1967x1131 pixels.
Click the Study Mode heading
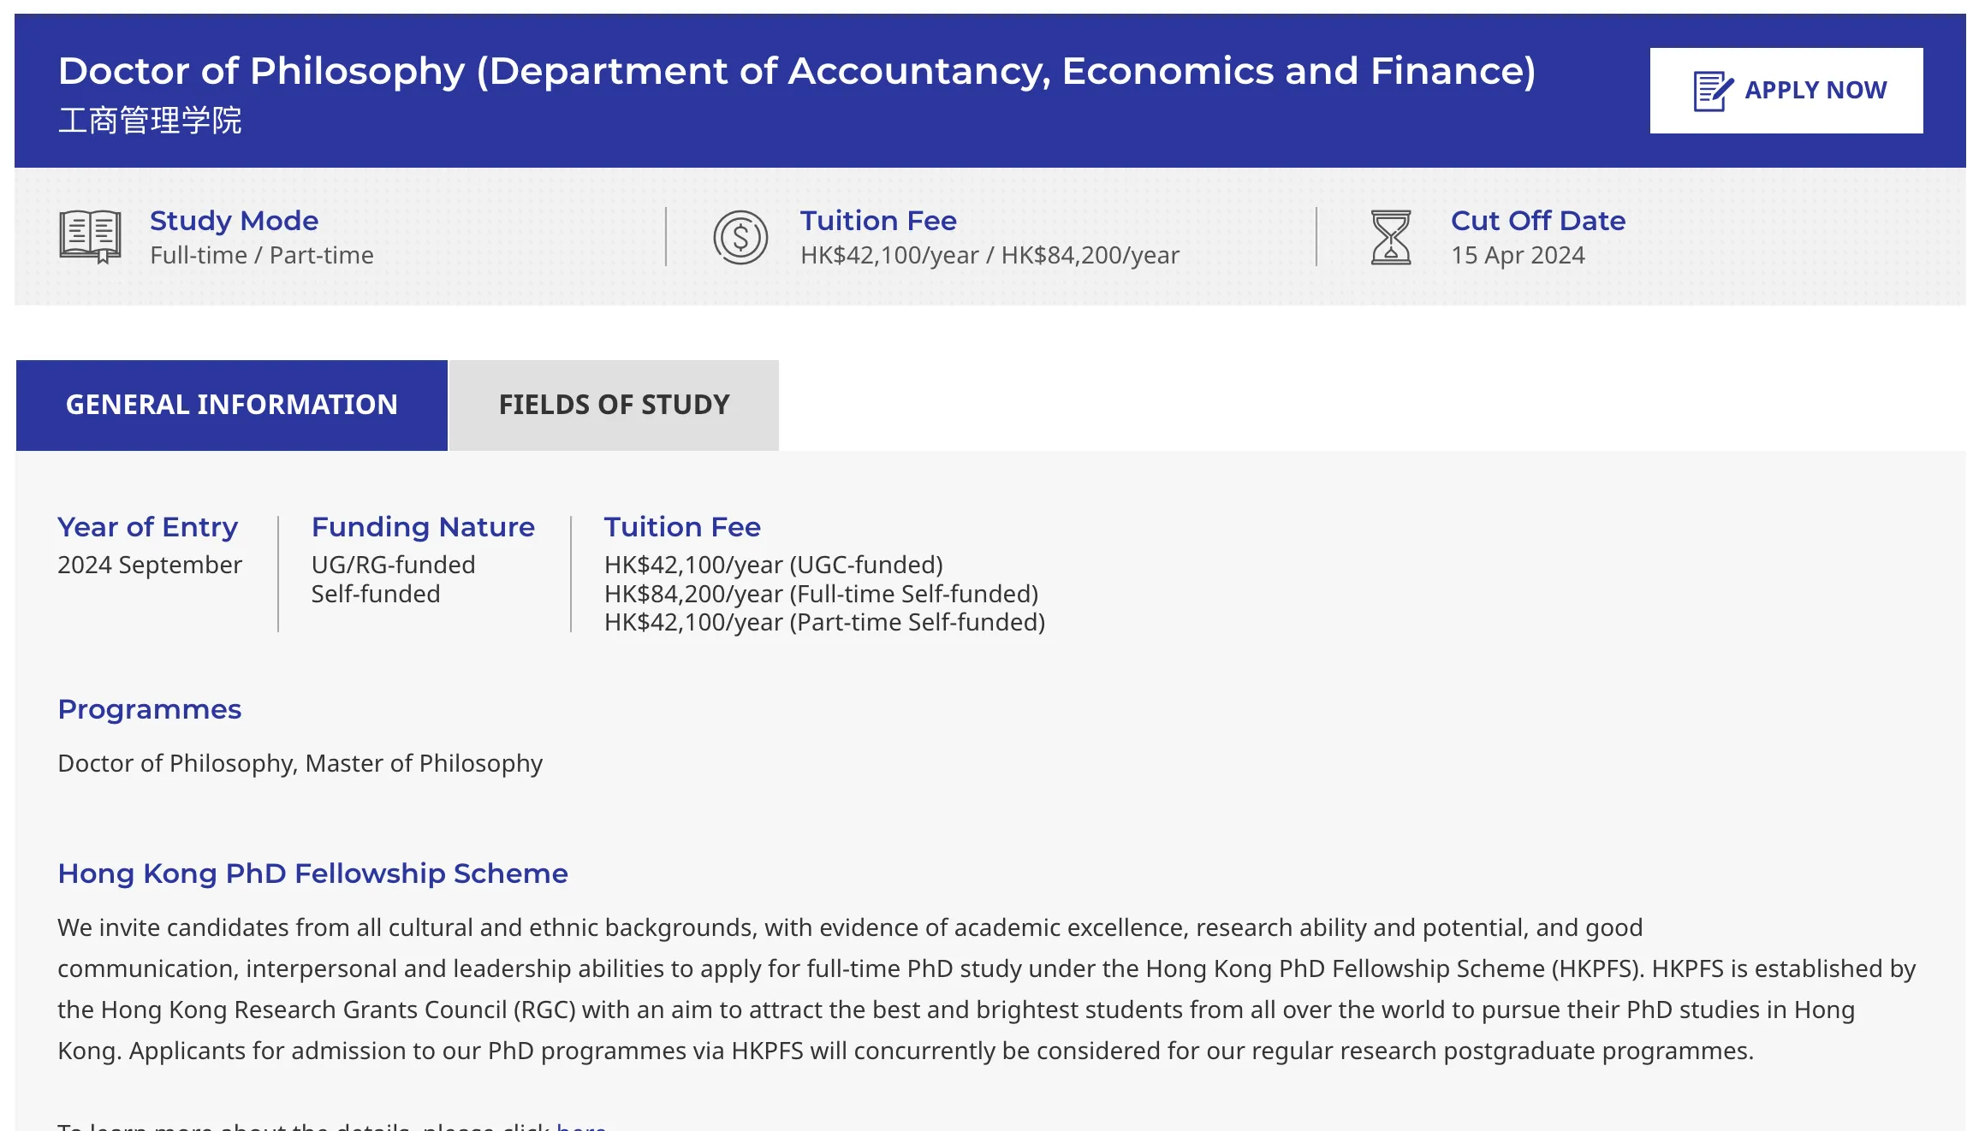point(234,221)
